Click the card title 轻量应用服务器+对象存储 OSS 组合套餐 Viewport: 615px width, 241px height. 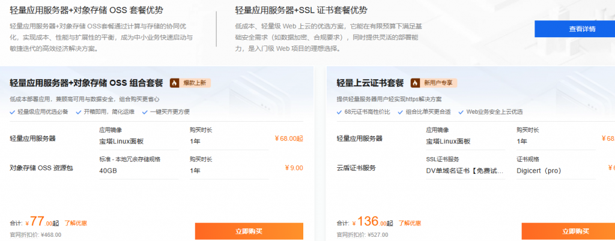tap(86, 83)
